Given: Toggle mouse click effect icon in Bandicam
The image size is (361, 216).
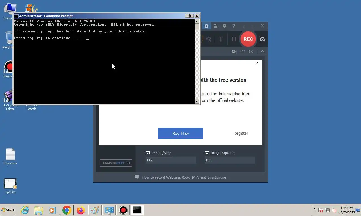Looking at the screenshot, I should (x=209, y=39).
